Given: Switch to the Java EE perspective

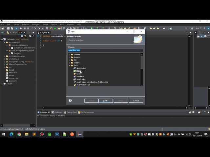Looking at the screenshot, I should coord(199,28).
